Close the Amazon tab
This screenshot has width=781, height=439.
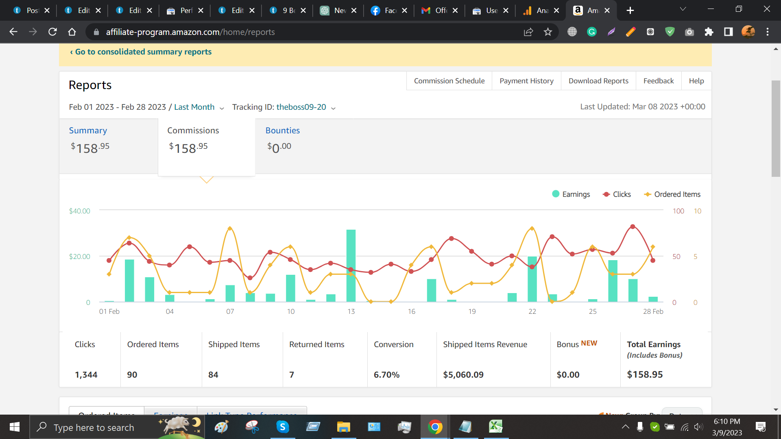[x=607, y=11]
